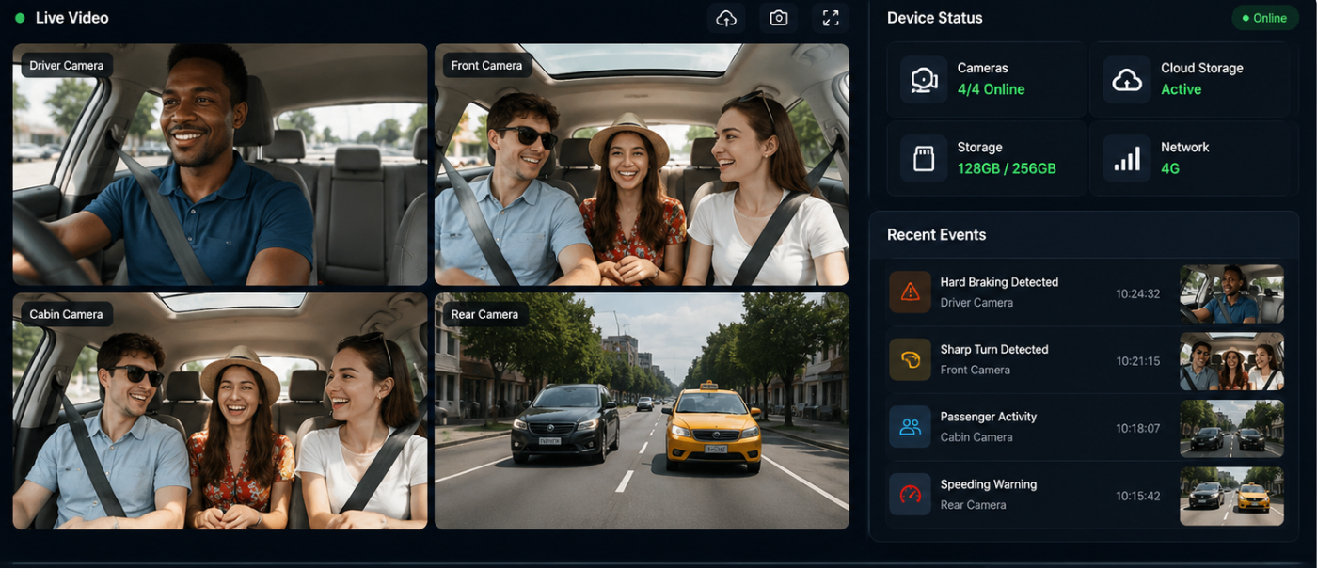1317x569 pixels.
Task: Click the Cameras status icon
Action: click(924, 79)
